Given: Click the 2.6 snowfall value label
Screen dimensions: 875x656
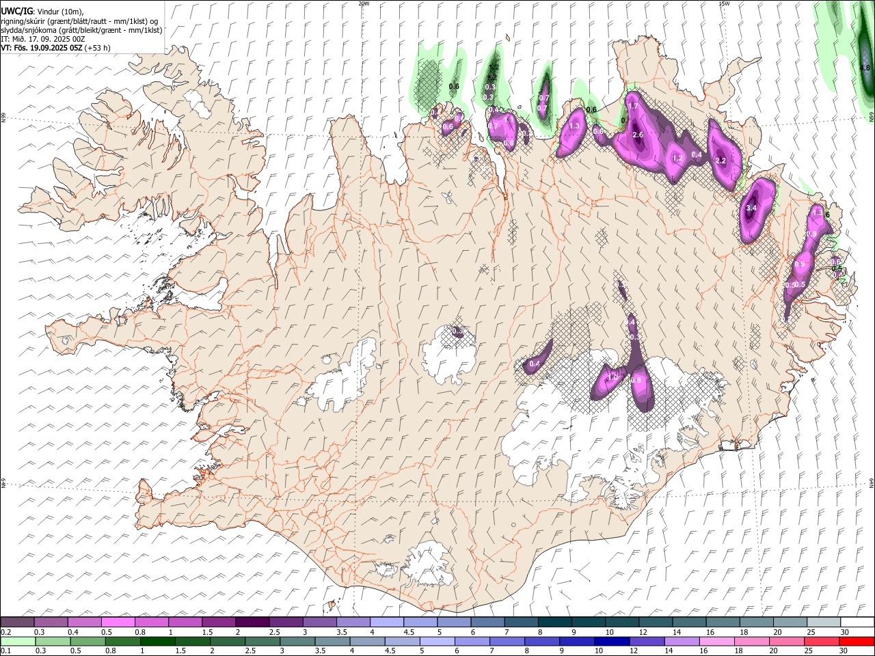Looking at the screenshot, I should (x=638, y=135).
